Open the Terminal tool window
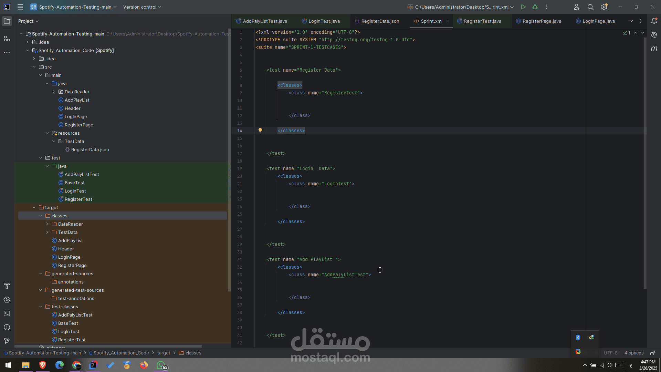The image size is (661, 372). point(7,313)
